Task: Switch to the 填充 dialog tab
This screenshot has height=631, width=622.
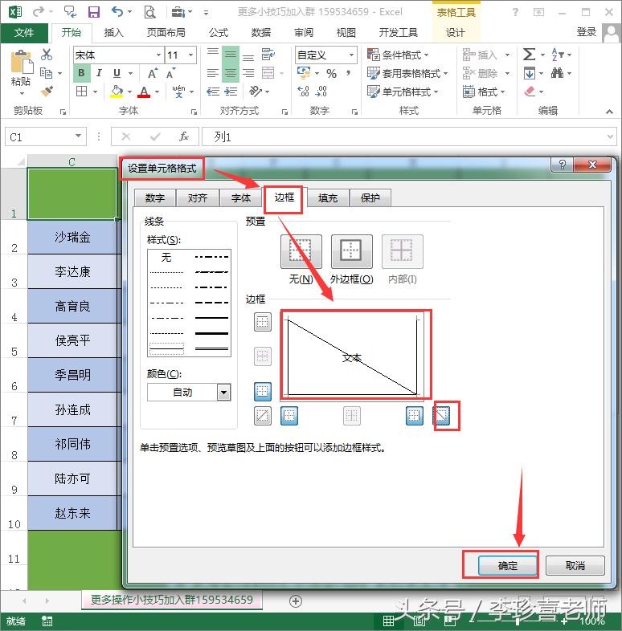Action: 328,197
